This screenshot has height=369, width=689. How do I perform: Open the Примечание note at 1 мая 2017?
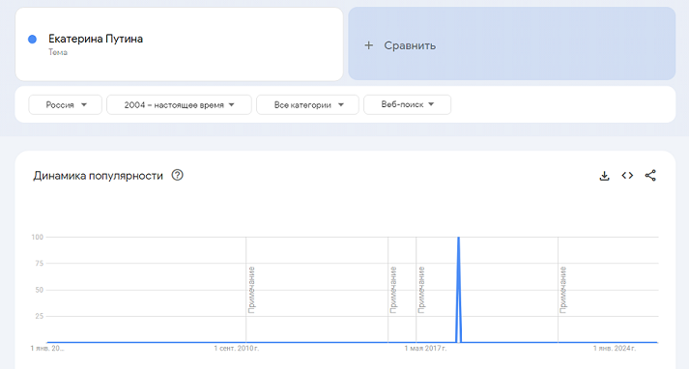pos(421,290)
